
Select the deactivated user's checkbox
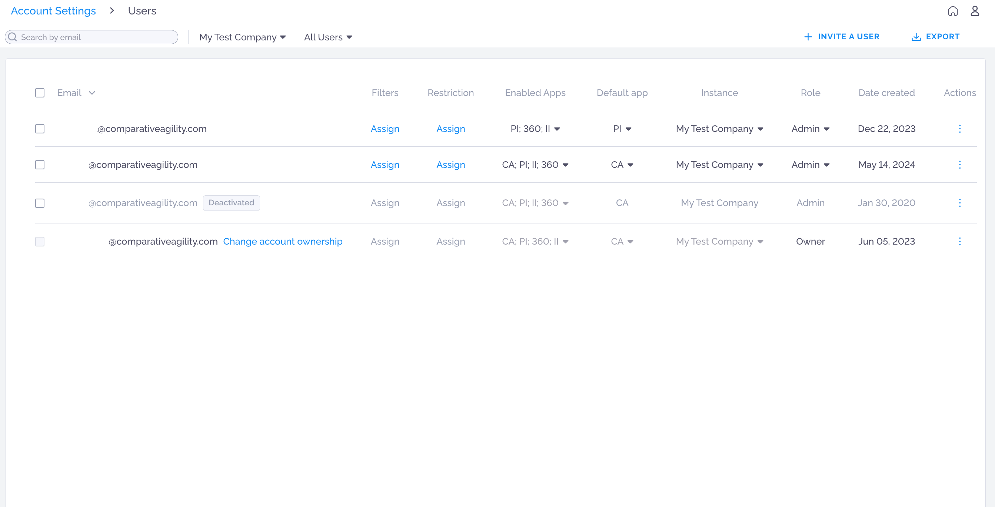click(x=40, y=203)
